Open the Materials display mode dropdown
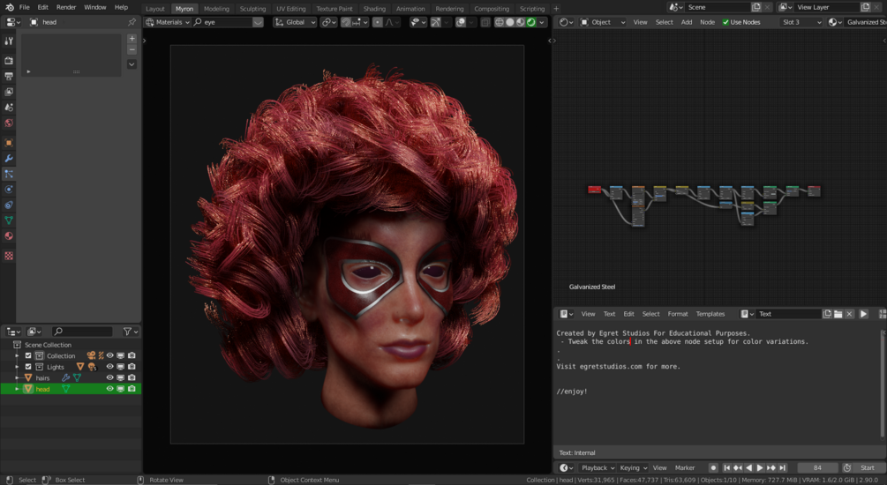Viewport: 887px width, 485px height. click(x=168, y=22)
